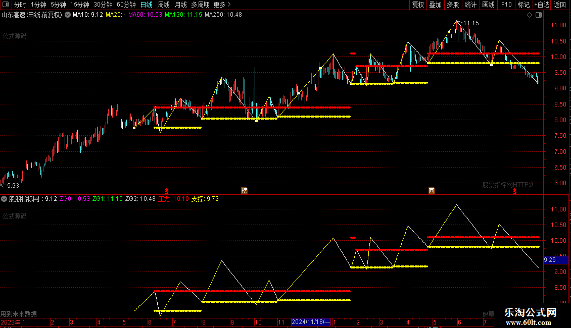Toggle the panel layout icon at top-left
The height and width of the screenshot is (328, 571).
(6, 5)
